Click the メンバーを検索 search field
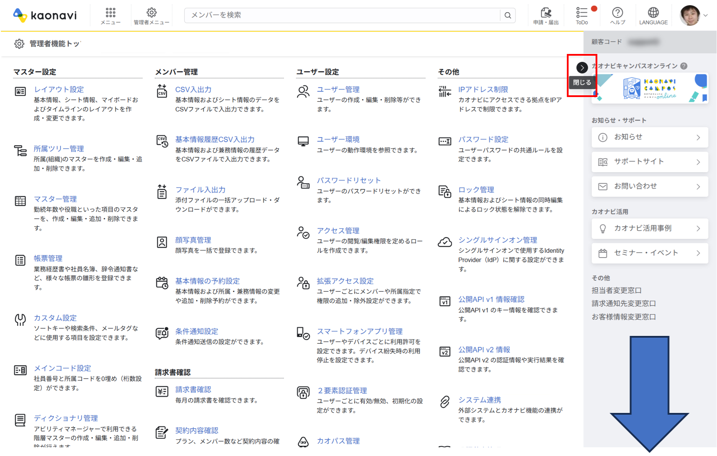This screenshot has width=717, height=456. tap(342, 15)
